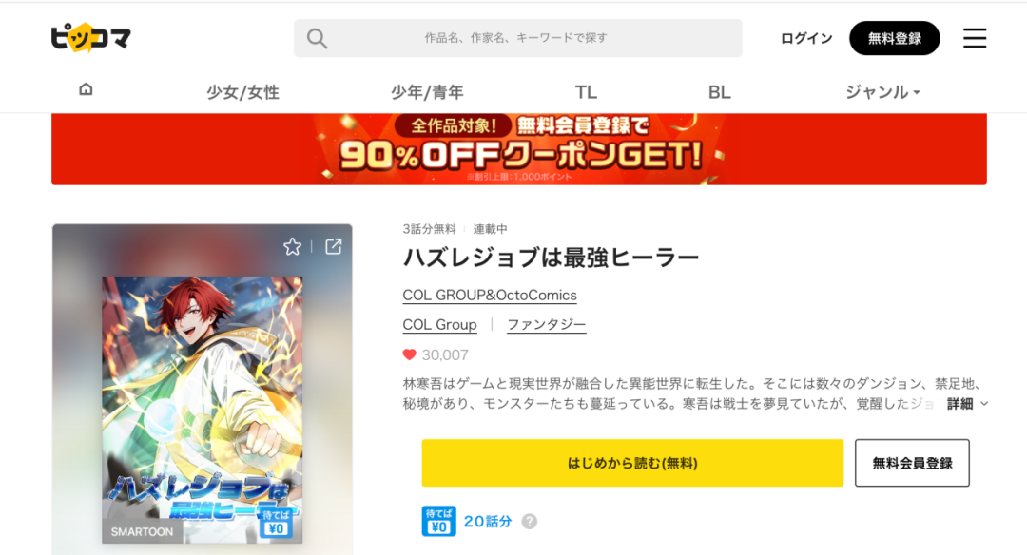Open the share icon on the cover

334,247
